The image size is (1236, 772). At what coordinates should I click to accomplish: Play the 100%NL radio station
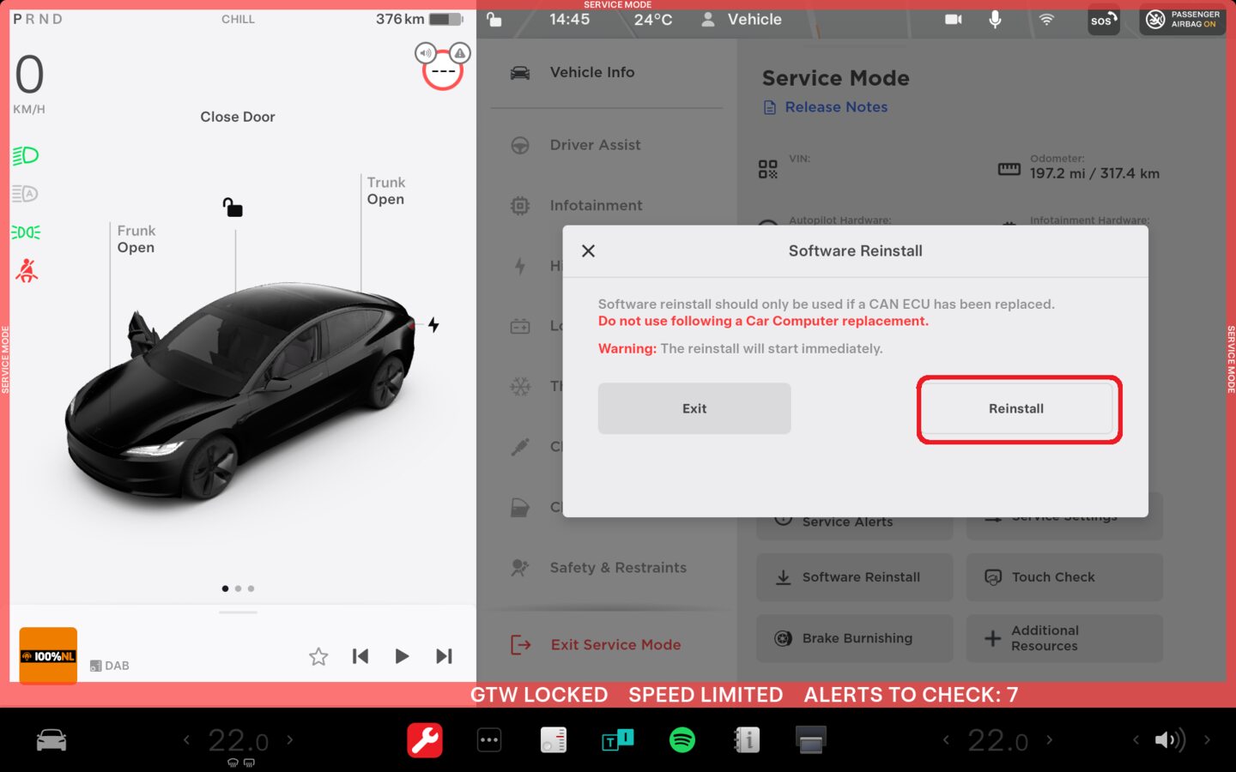click(402, 656)
